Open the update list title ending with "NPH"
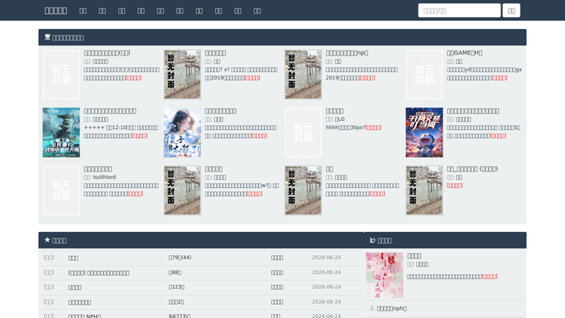This screenshot has width=565, height=318. pos(84,316)
